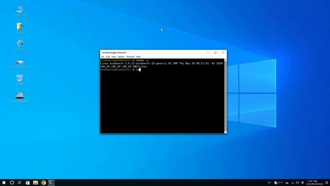Image resolution: width=330 pixels, height=186 pixels.
Task: Launch Chrome from the taskbar
Action: pyautogui.click(x=43, y=182)
